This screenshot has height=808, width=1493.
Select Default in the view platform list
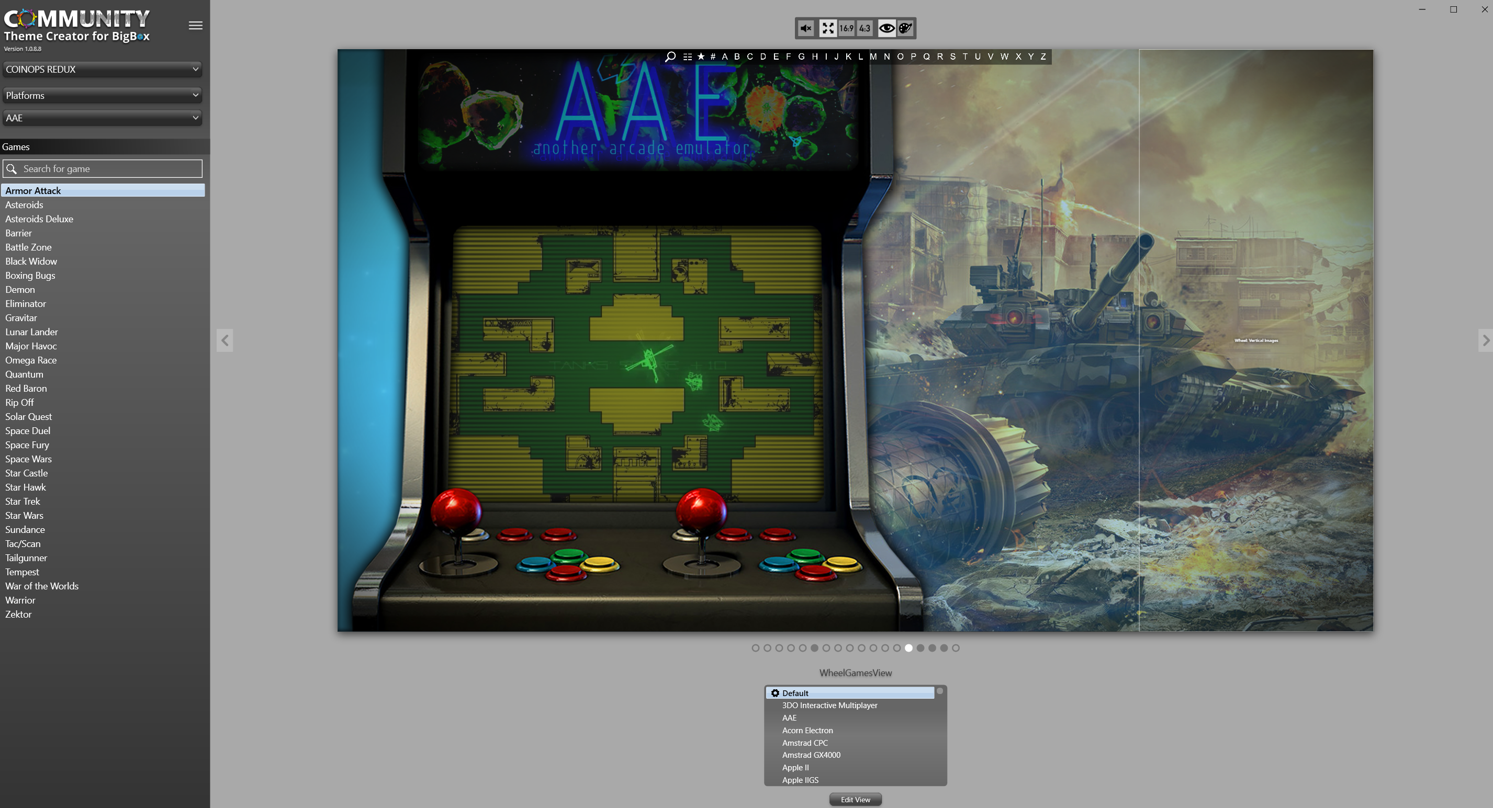click(850, 693)
